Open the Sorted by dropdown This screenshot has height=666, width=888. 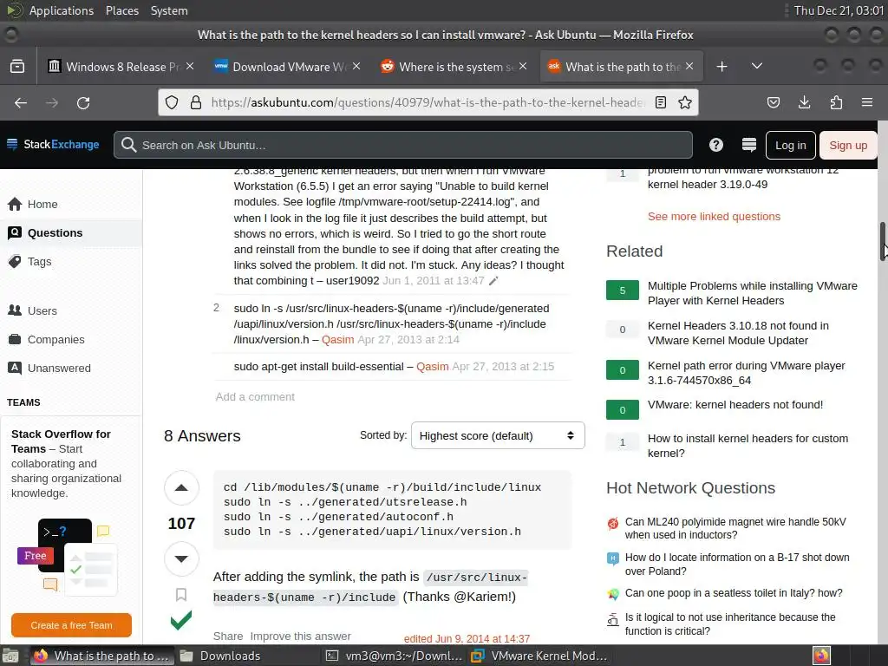pyautogui.click(x=498, y=435)
